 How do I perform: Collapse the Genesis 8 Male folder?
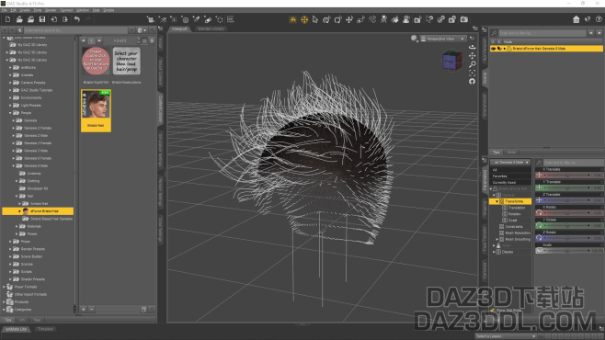tap(14, 165)
